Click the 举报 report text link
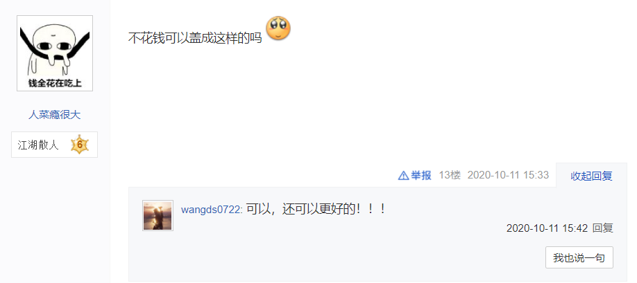 click(x=421, y=175)
